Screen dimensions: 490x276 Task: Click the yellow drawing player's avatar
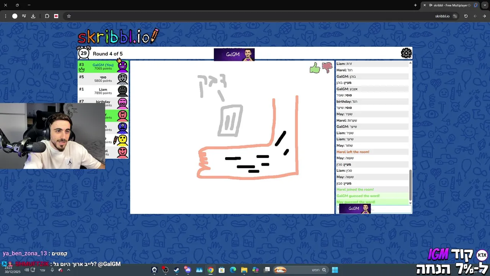122,140
